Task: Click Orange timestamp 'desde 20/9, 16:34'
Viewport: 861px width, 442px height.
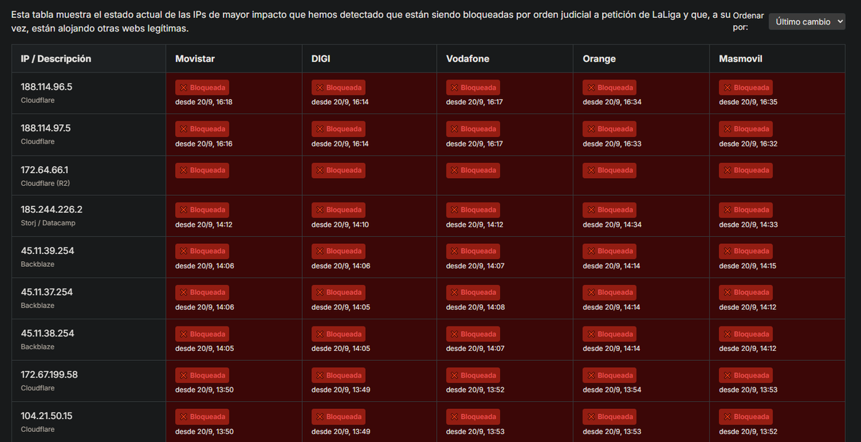Action: coord(612,103)
